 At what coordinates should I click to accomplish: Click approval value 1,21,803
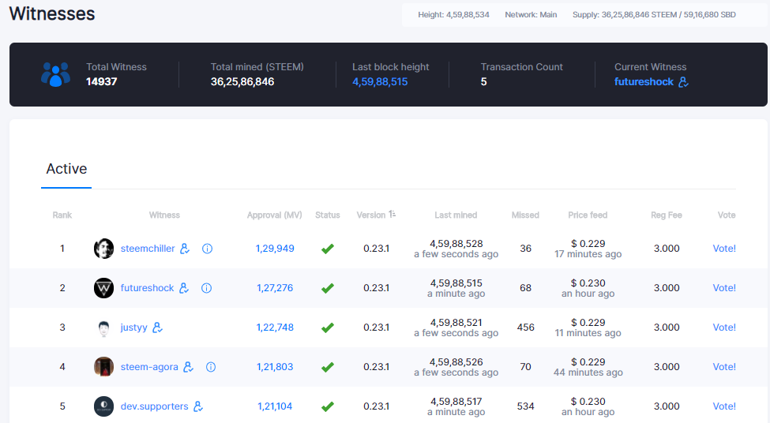[275, 366]
